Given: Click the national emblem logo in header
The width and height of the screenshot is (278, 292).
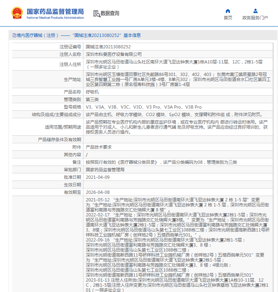Looking at the screenshot, I should coord(16,13).
